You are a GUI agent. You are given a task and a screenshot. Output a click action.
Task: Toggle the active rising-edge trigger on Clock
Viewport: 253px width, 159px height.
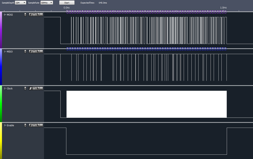click(x=30, y=88)
